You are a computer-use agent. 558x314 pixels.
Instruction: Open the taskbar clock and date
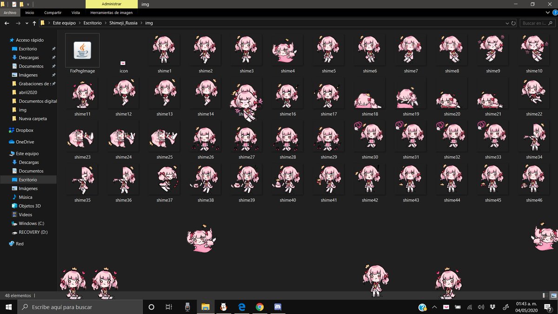pyautogui.click(x=526, y=307)
